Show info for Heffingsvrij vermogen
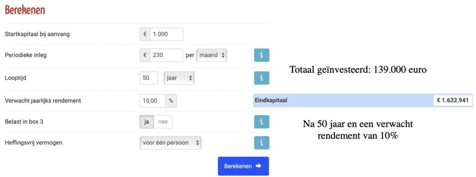The image size is (476, 177). (261, 143)
